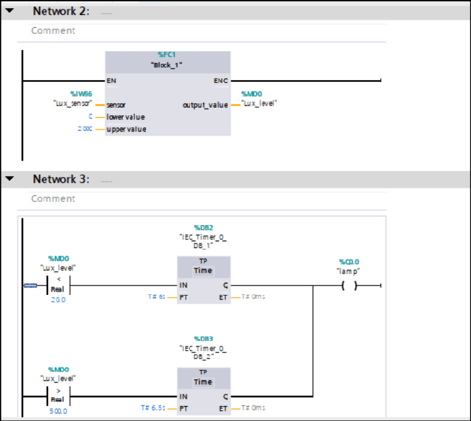Click the T# 6s preset time value

(x=157, y=297)
